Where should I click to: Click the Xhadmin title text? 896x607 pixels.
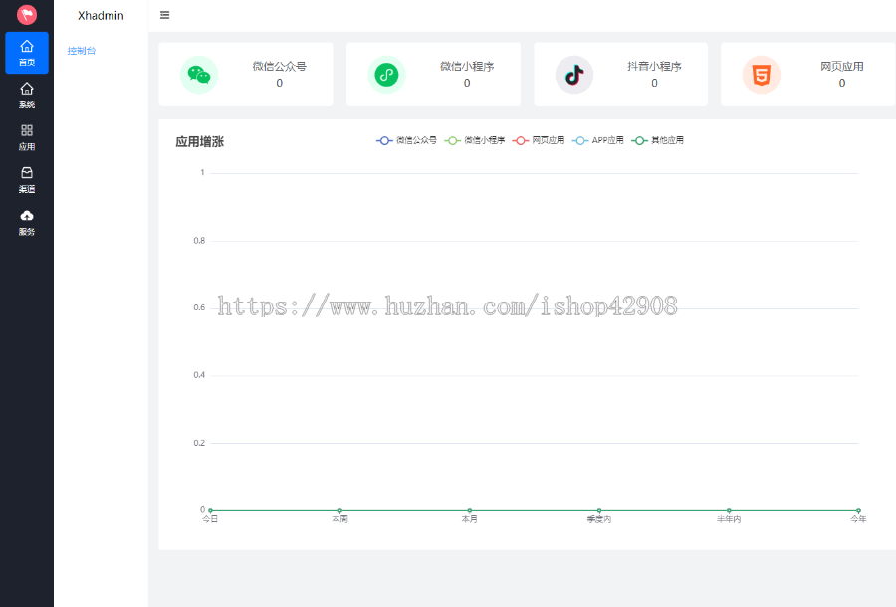click(101, 15)
